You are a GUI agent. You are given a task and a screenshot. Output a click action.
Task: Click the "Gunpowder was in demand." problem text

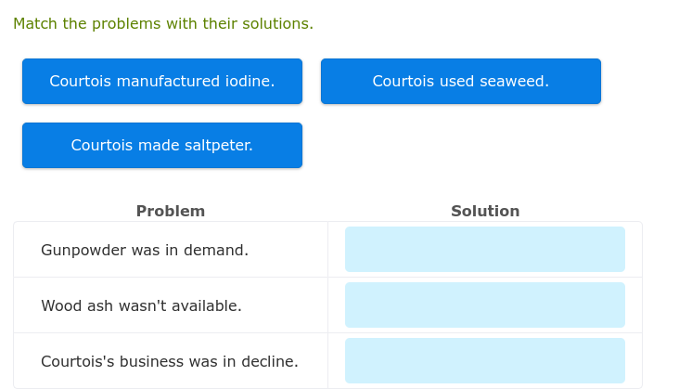145,250
